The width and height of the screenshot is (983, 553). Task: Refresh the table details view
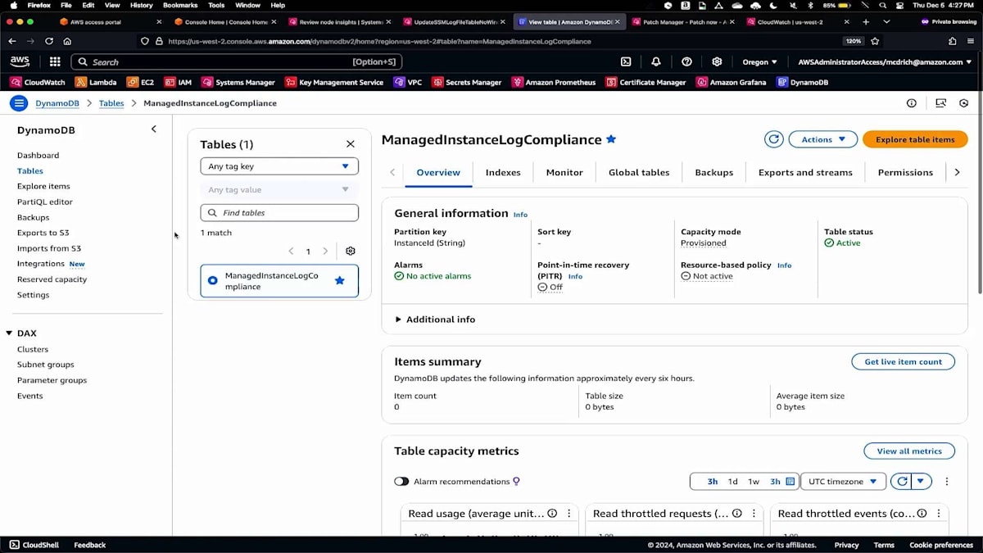click(773, 139)
